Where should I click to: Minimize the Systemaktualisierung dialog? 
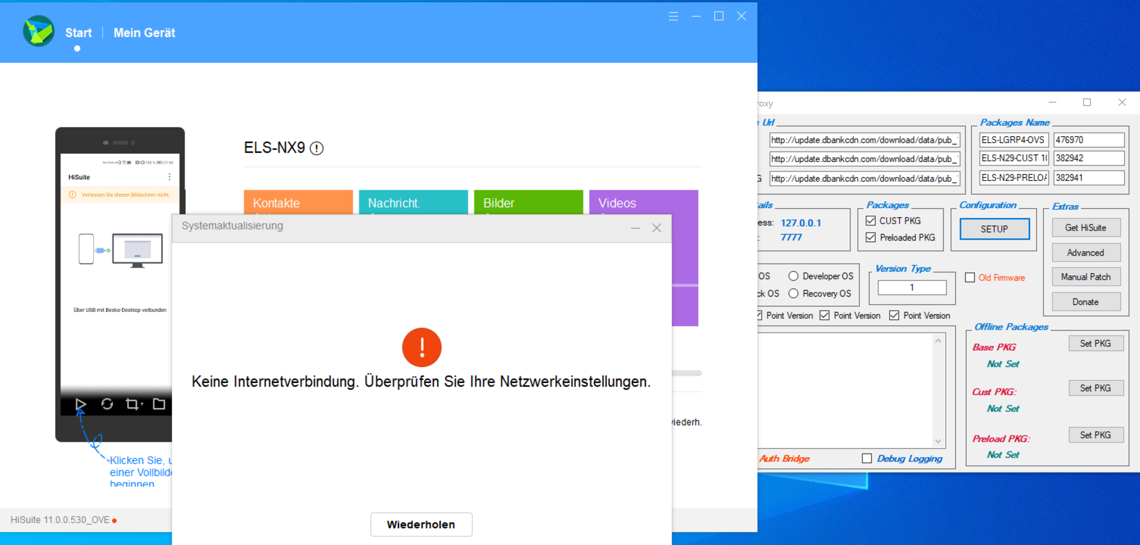pyautogui.click(x=635, y=228)
